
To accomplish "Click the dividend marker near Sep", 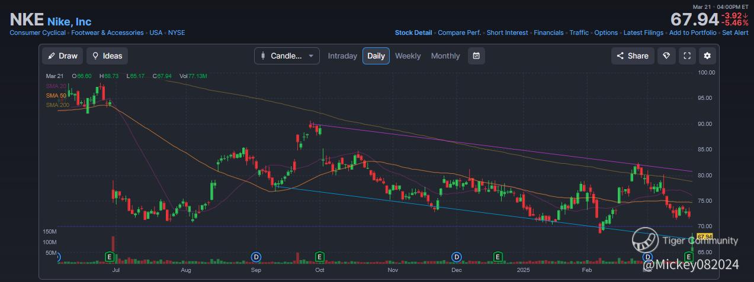I will (256, 257).
